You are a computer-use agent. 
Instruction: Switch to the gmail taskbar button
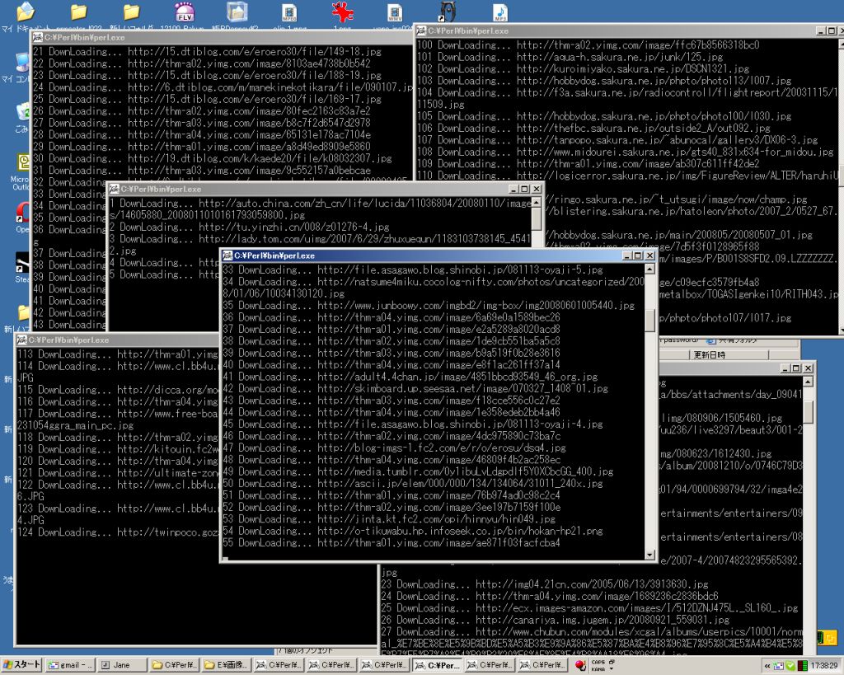pos(69,665)
